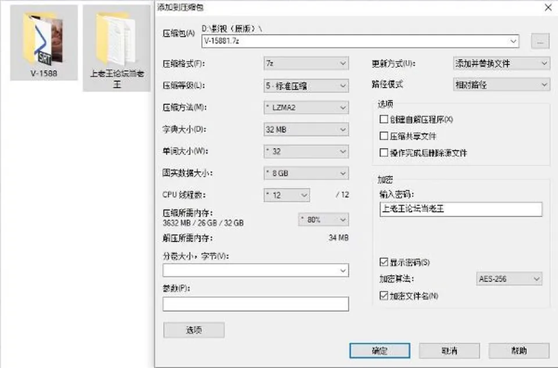Open the 压缩方法 LZMA2 dropdown
This screenshot has width=558, height=368.
coord(306,107)
